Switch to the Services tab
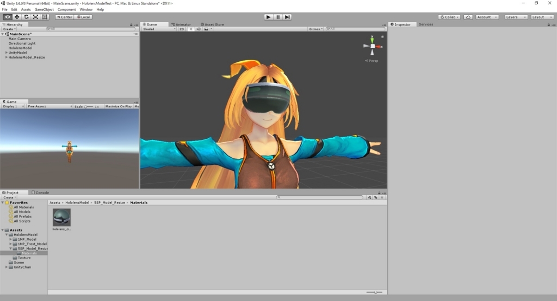The image size is (557, 301). (425, 24)
